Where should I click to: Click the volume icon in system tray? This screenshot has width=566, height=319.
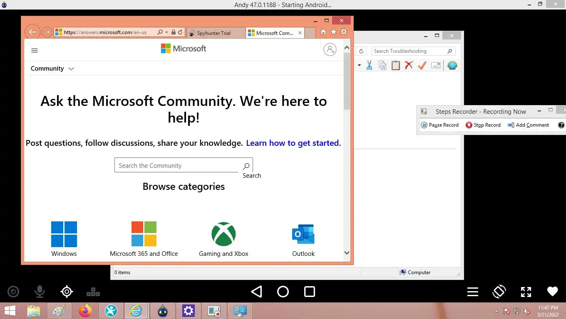pos(527,311)
